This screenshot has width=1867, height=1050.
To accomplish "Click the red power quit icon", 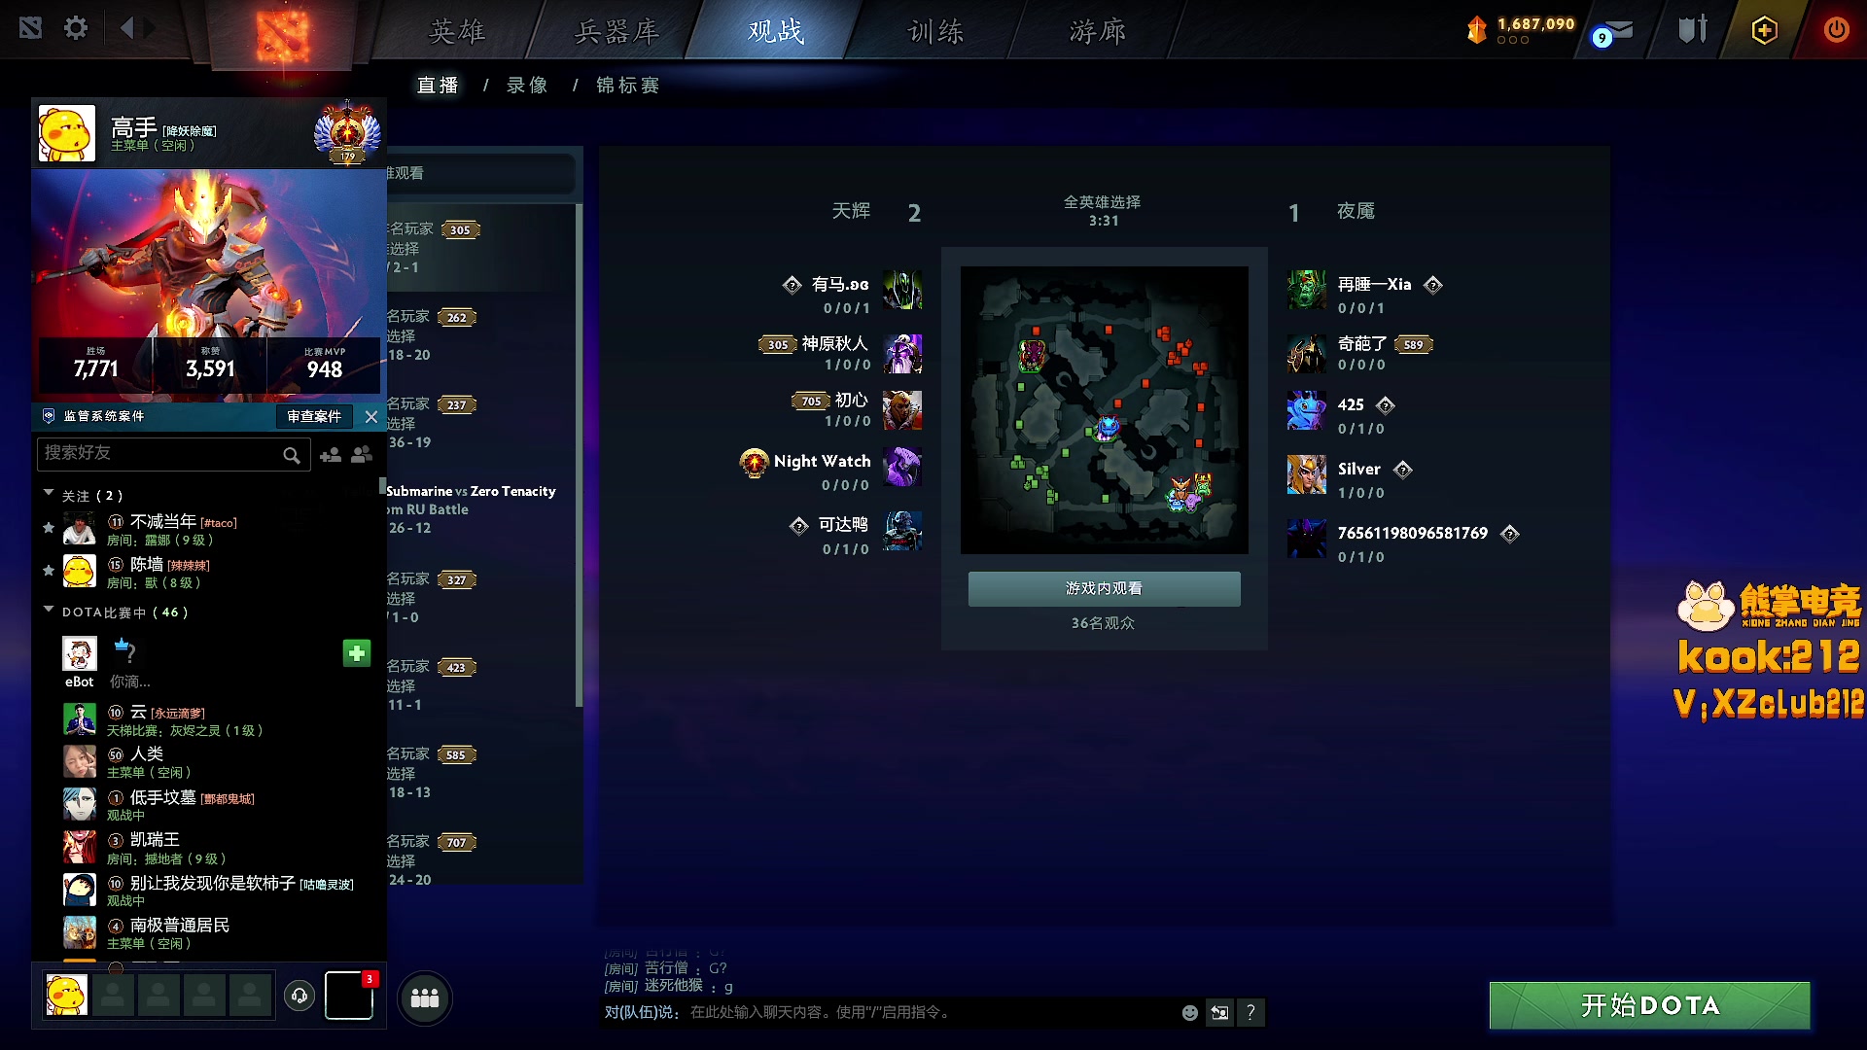I will 1836,29.
